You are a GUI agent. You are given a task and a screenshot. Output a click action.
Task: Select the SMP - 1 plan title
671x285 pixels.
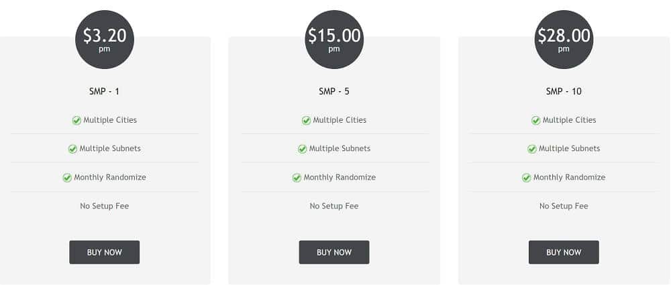[x=105, y=91]
